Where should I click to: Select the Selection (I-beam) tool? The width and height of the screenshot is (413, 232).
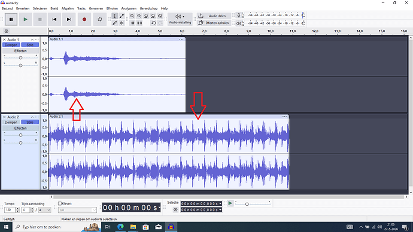pos(114,16)
